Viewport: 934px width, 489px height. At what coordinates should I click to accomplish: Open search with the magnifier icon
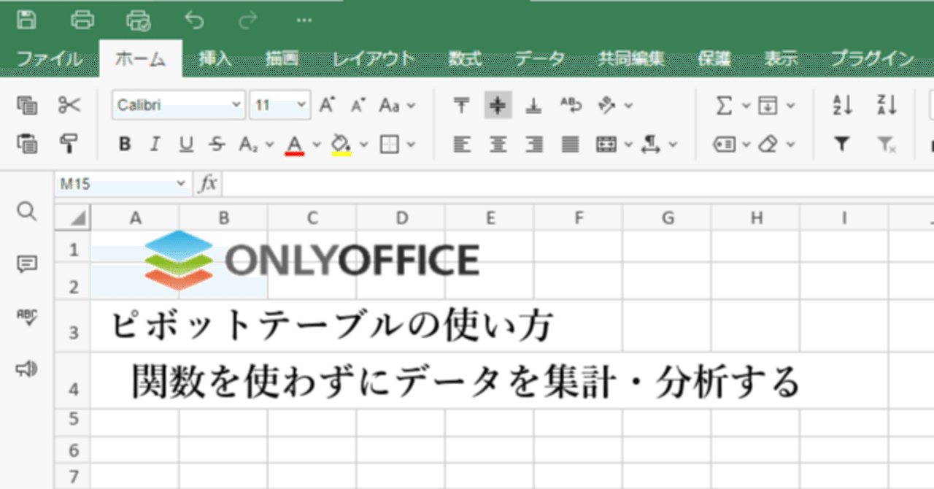coord(26,212)
